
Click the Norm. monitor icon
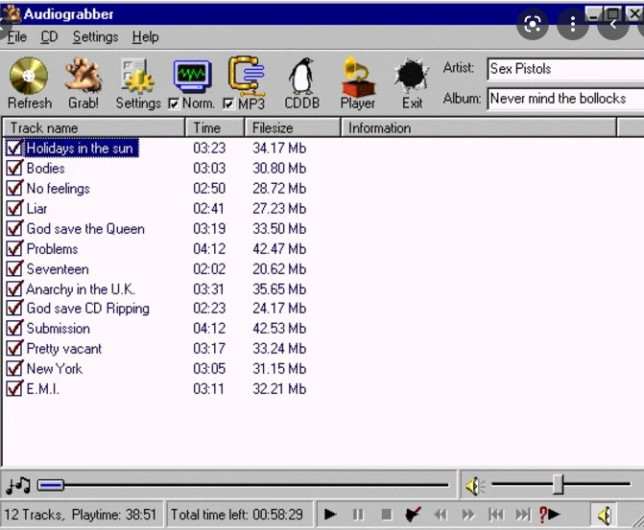coord(192,77)
